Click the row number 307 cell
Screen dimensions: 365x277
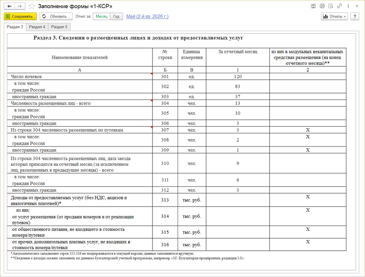tap(165, 130)
